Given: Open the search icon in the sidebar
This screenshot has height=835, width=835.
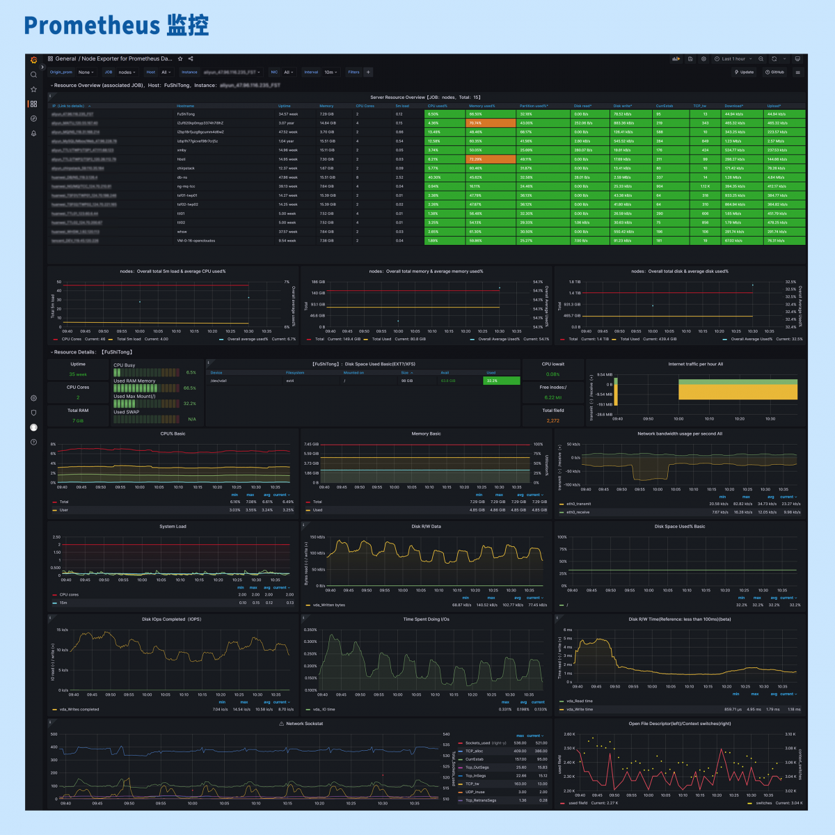Looking at the screenshot, I should 33,74.
